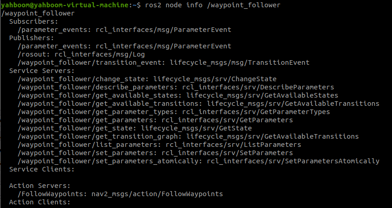Click the get_parameter_types service line
The height and width of the screenshot is (208, 392).
pos(173,112)
